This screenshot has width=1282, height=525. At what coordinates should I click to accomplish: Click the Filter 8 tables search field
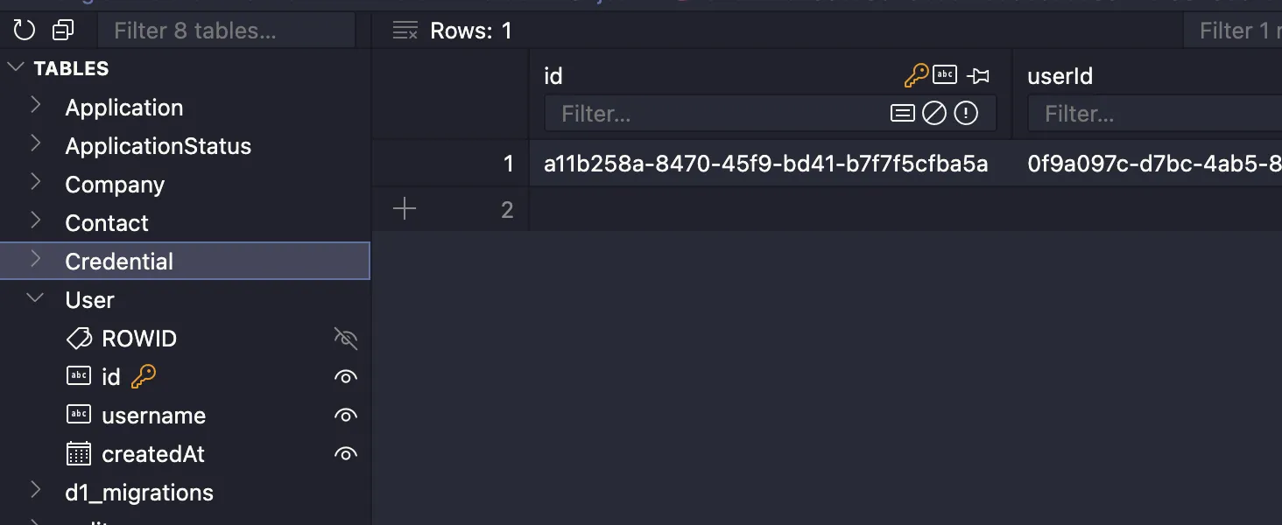tap(226, 31)
